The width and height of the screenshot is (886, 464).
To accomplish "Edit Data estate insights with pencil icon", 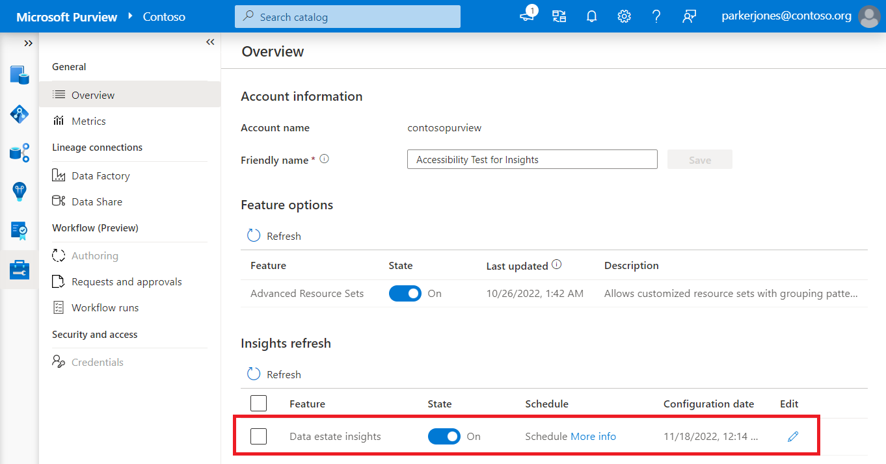I will 792,437.
